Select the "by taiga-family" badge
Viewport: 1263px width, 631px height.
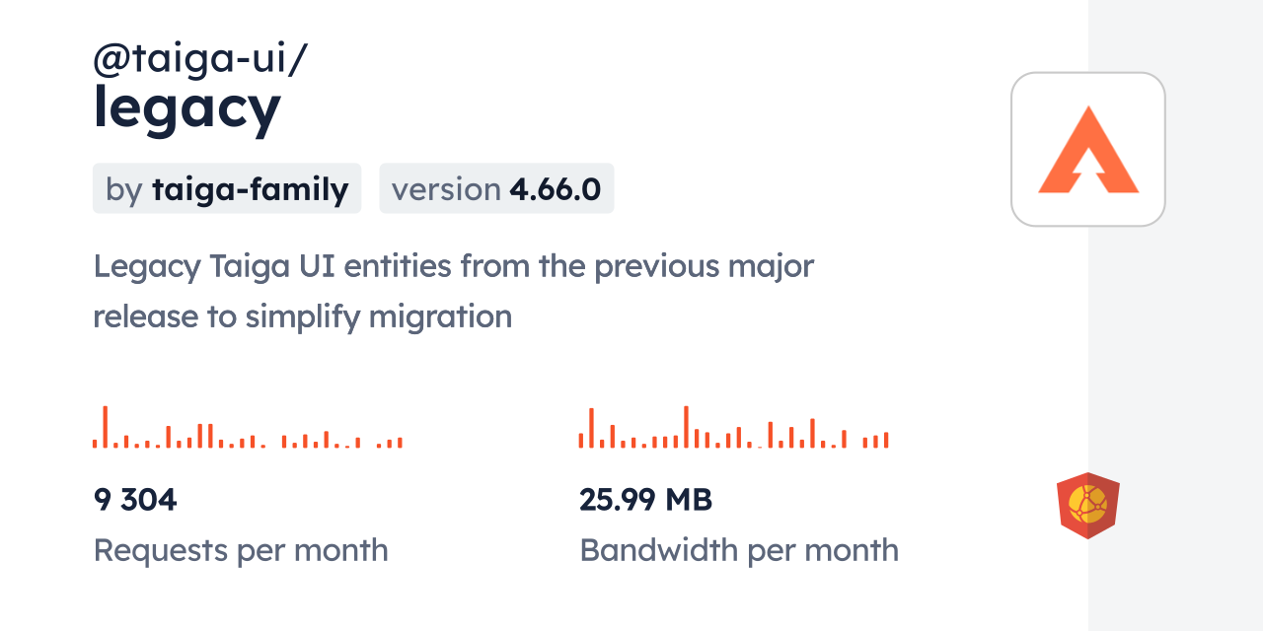click(226, 189)
